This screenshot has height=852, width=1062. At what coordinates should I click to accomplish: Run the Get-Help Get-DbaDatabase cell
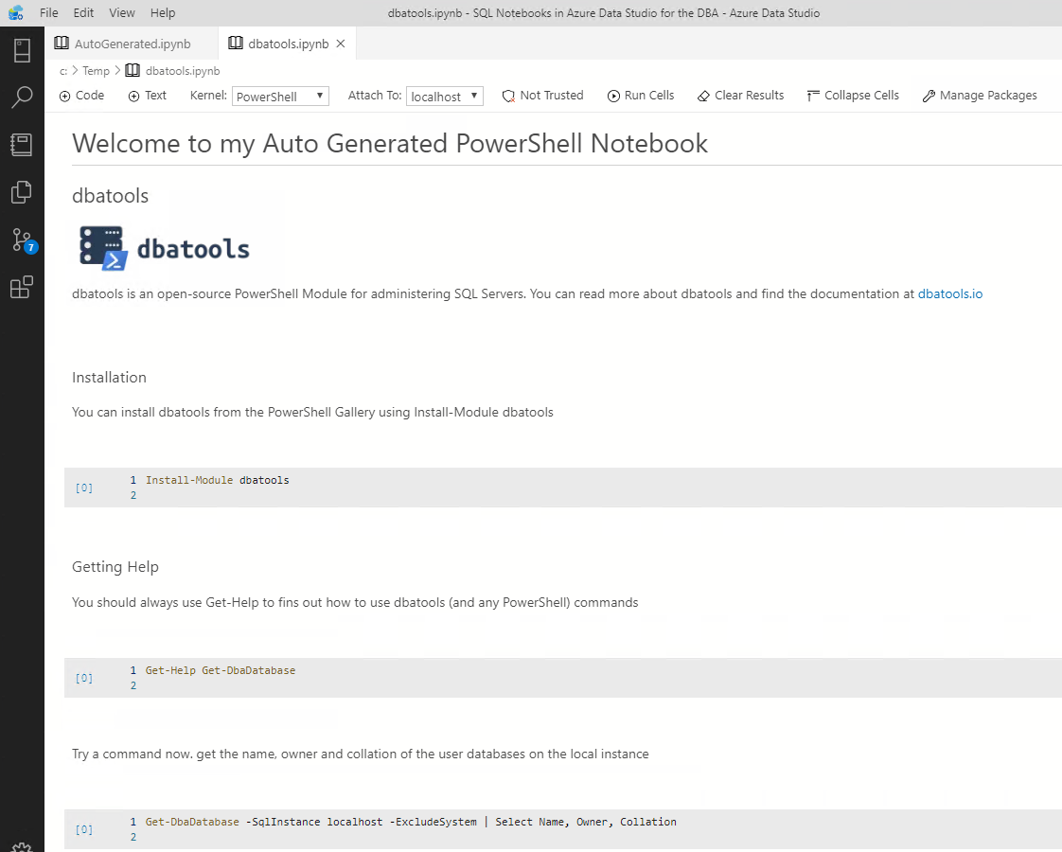click(84, 678)
